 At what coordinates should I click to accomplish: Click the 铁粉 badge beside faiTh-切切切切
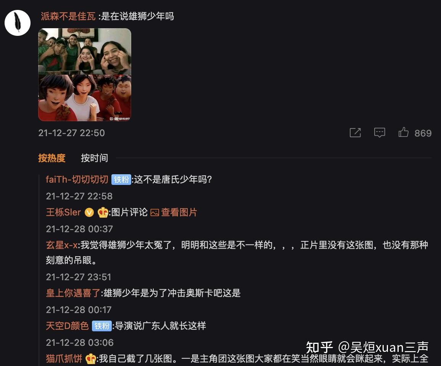coord(121,180)
